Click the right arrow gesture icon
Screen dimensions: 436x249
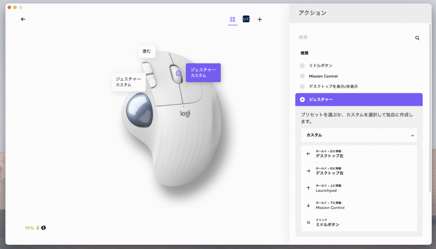[x=308, y=171]
